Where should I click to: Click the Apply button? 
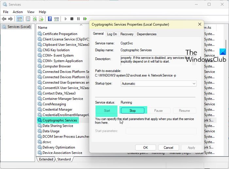pos(191,148)
